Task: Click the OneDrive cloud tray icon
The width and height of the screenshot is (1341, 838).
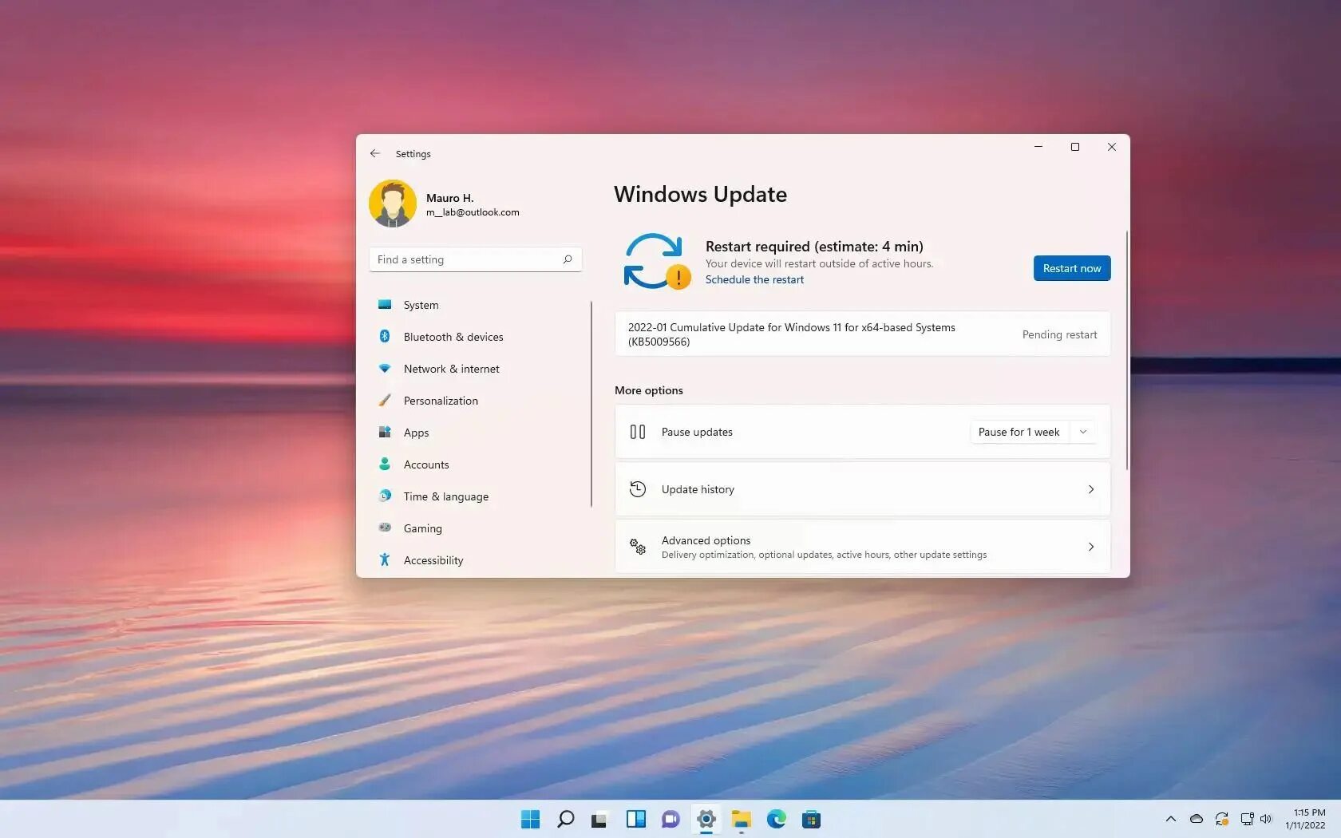Action: coord(1197,819)
